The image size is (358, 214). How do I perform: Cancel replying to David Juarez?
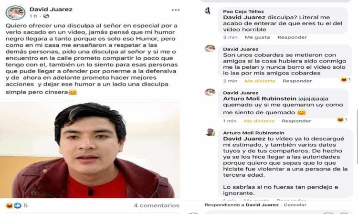point(295,205)
